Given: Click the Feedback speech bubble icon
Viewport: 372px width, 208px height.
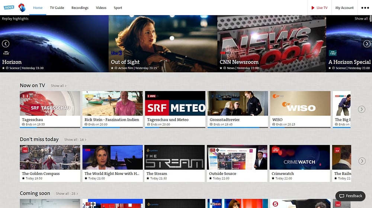Looking at the screenshot, I should (x=341, y=196).
